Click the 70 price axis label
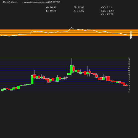 click(129, 67)
